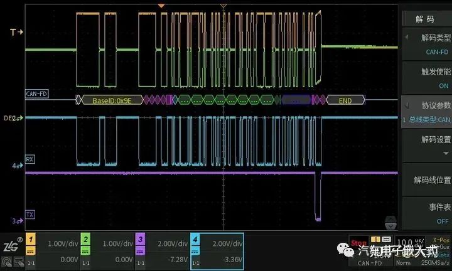Click the DE2 channel ground marker
The image size is (452, 271).
coord(13,118)
